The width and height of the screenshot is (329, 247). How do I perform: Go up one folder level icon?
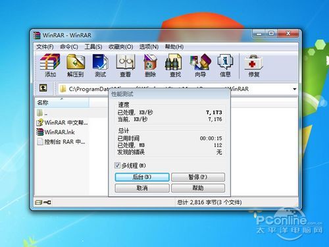[43, 88]
